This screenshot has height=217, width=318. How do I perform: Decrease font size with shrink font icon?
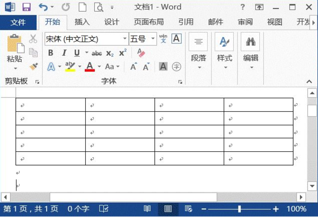pyautogui.click(x=146, y=67)
